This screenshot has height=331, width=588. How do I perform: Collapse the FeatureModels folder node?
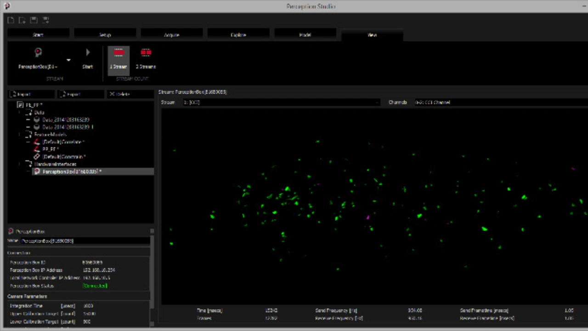(x=19, y=134)
